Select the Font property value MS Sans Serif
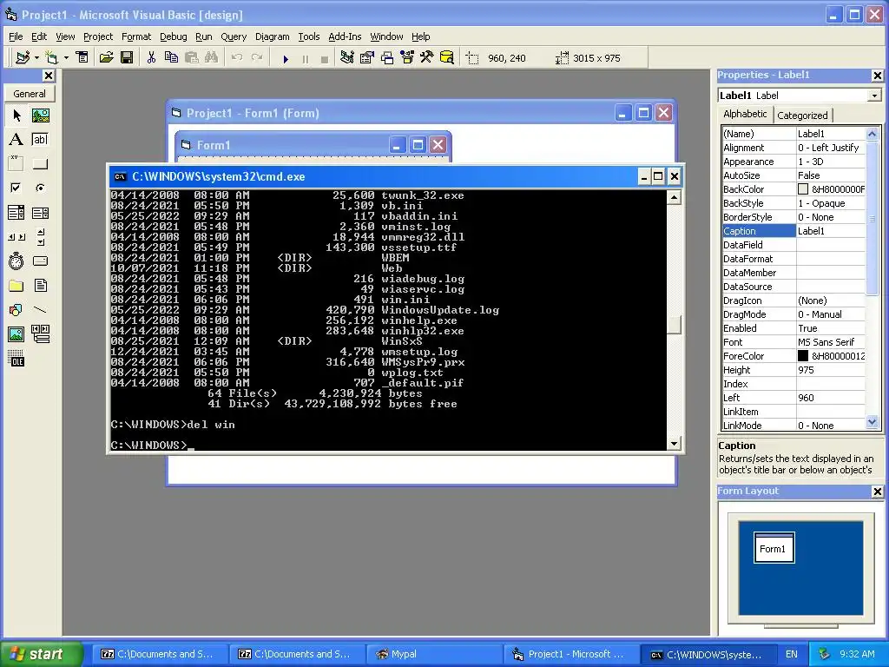The height and width of the screenshot is (667, 889). tap(826, 342)
